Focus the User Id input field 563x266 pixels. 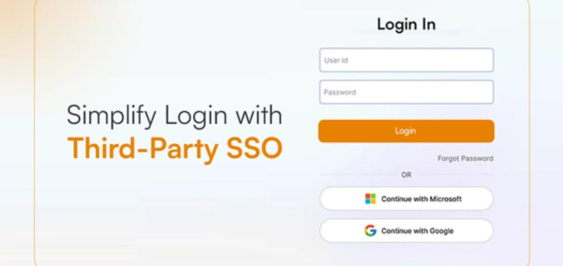(406, 60)
